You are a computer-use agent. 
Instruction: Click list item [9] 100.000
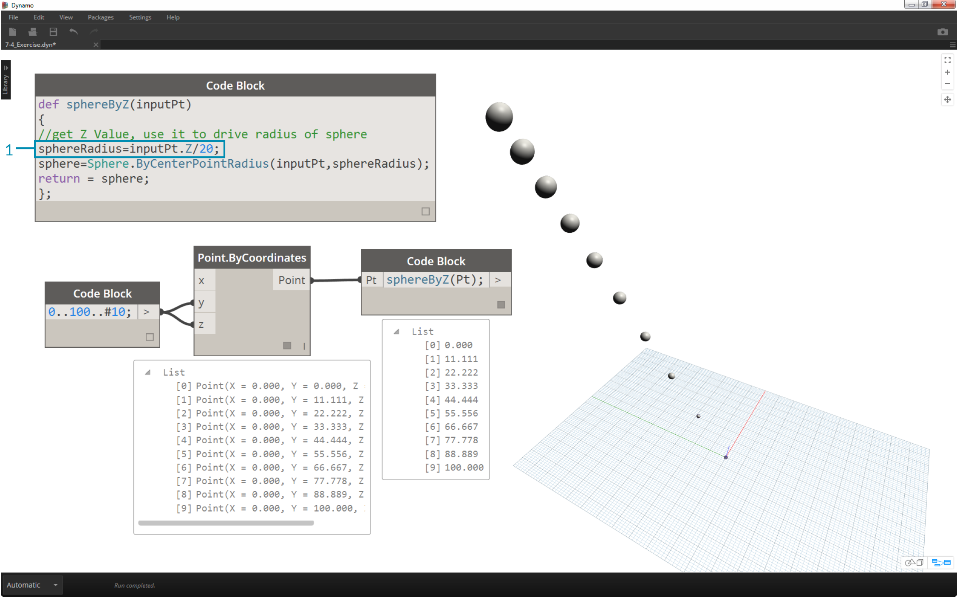(x=454, y=467)
